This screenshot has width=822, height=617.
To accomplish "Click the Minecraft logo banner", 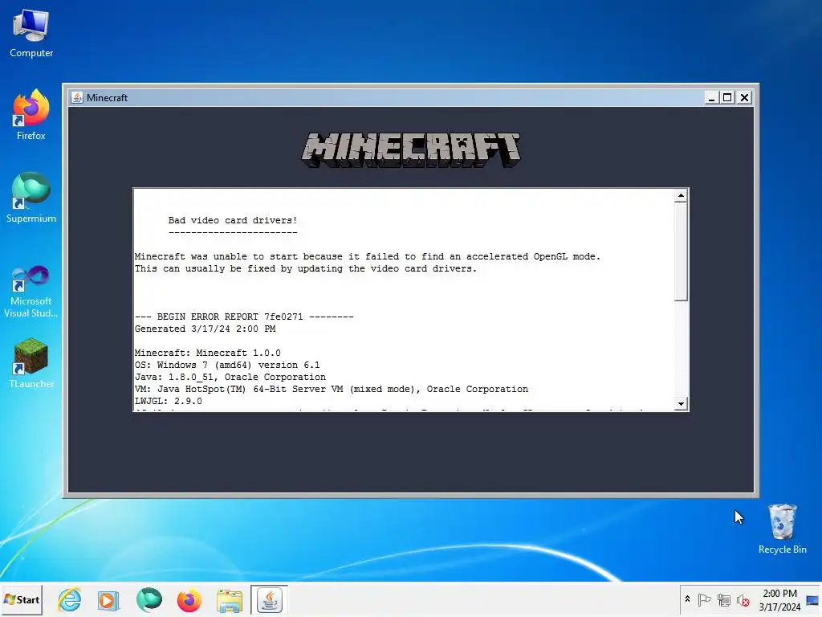I will tap(411, 150).
